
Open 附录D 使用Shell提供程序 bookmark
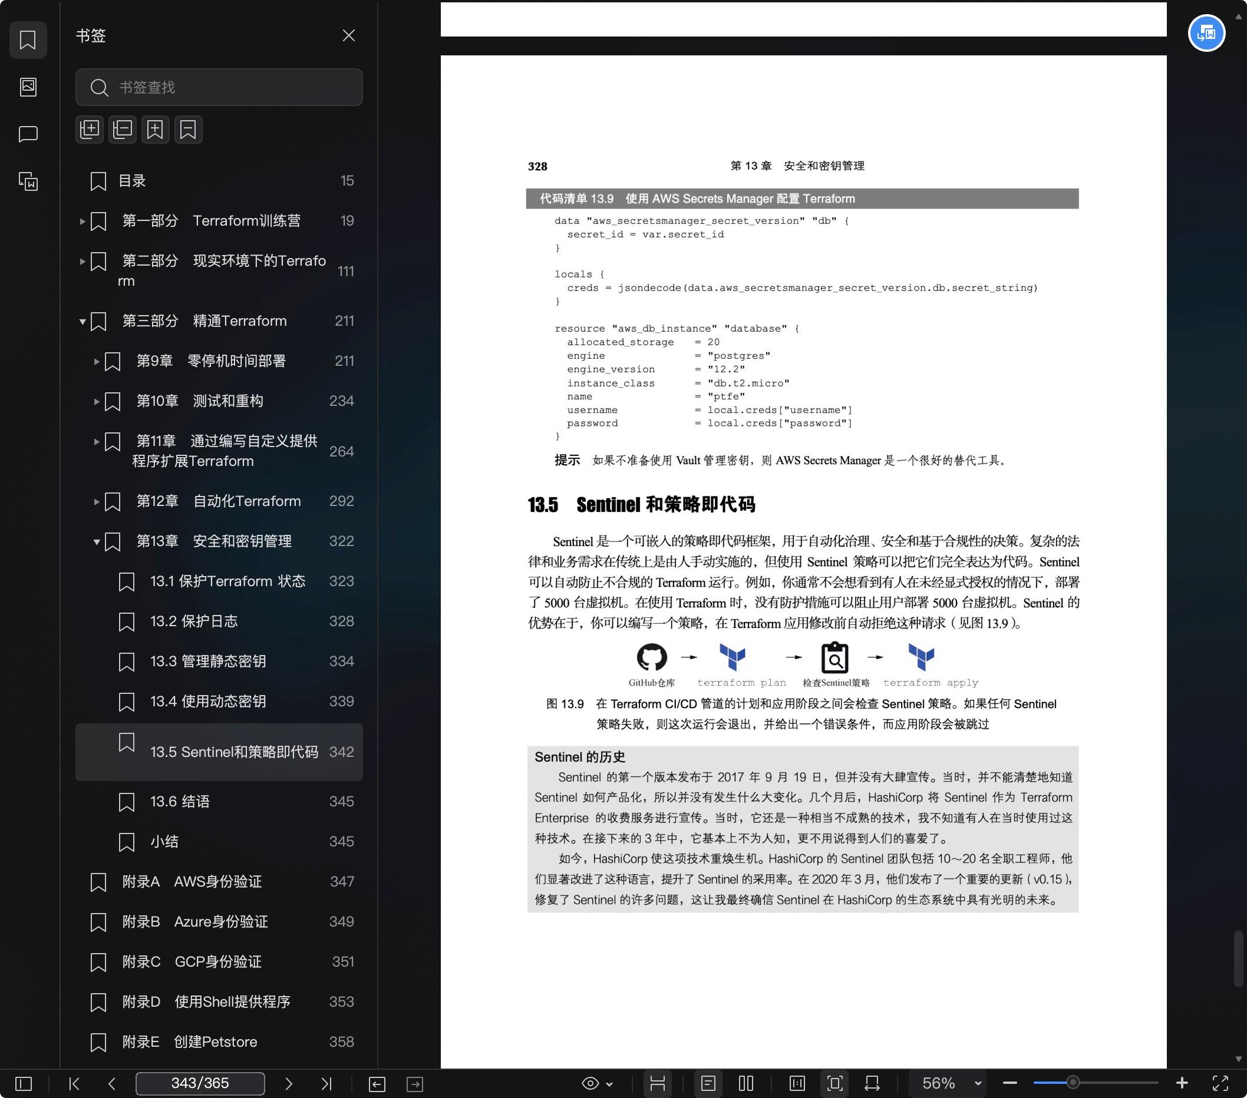tap(219, 1003)
